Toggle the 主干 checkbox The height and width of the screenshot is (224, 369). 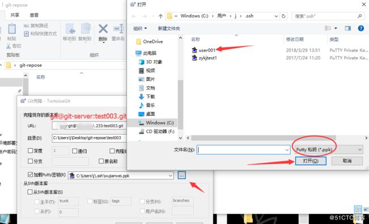pyautogui.click(x=37, y=201)
